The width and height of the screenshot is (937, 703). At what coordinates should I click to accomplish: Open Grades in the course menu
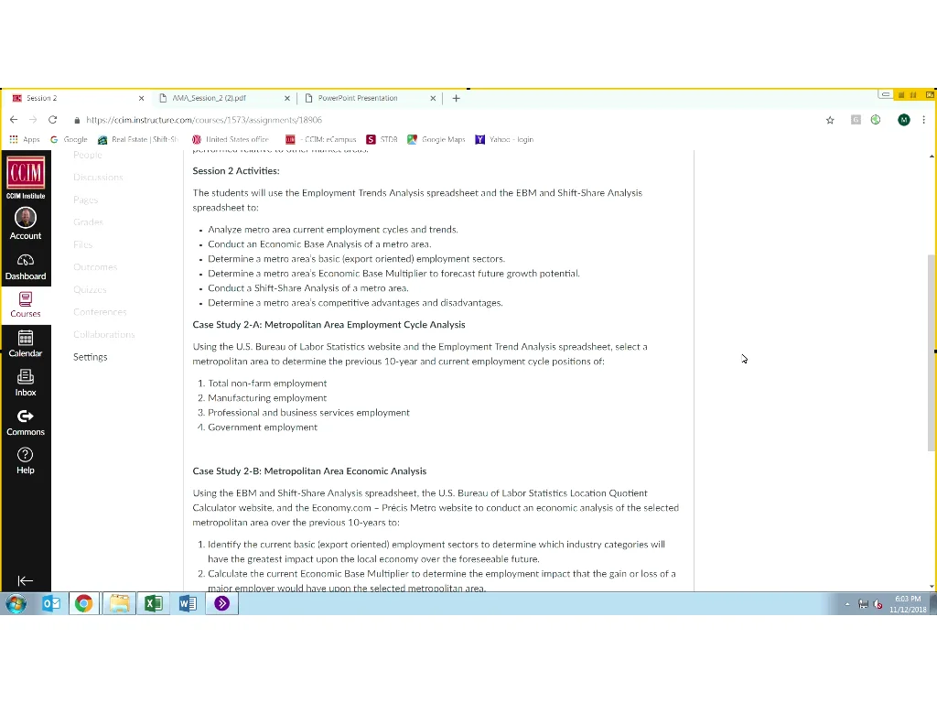point(88,222)
